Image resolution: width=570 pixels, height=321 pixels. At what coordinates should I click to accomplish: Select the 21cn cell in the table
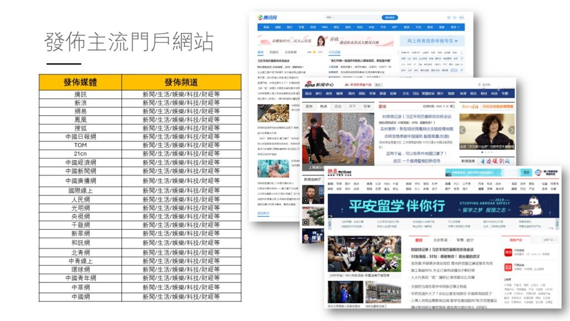[80, 154]
